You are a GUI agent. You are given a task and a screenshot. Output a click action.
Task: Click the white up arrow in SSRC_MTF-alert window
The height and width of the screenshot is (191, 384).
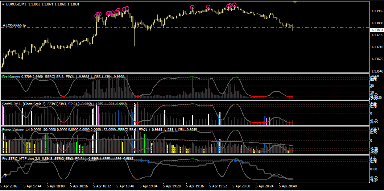pos(5,175)
